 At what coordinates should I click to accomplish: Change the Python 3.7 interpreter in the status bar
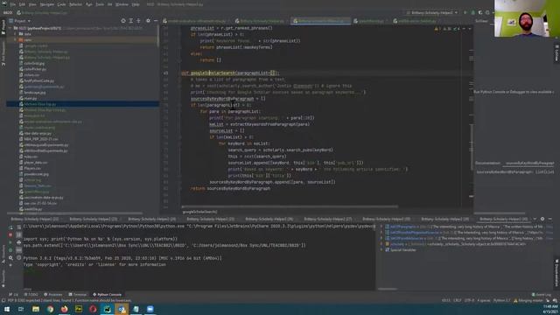click(x=501, y=301)
